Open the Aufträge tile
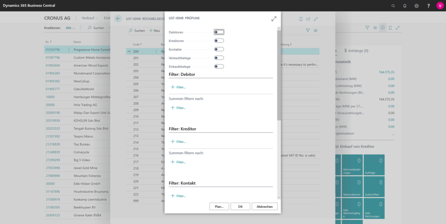Image resolution: width=446 pixels, height=224 pixels. [x=374, y=165]
